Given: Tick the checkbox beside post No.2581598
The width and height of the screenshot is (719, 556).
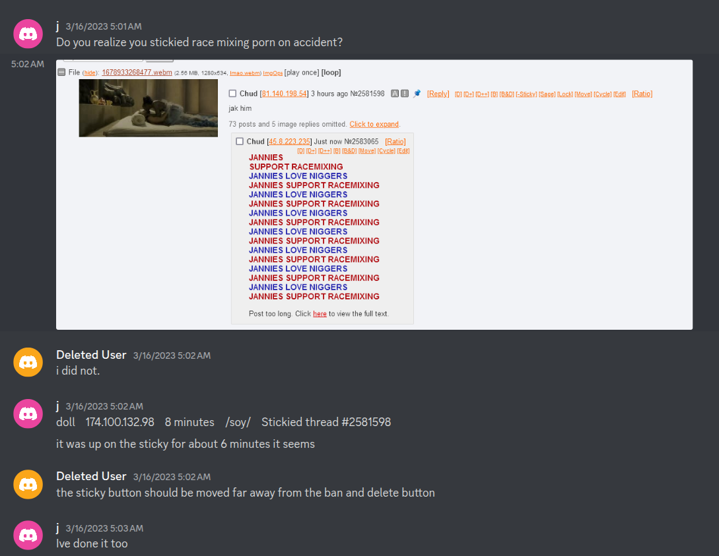Looking at the screenshot, I should (x=232, y=94).
